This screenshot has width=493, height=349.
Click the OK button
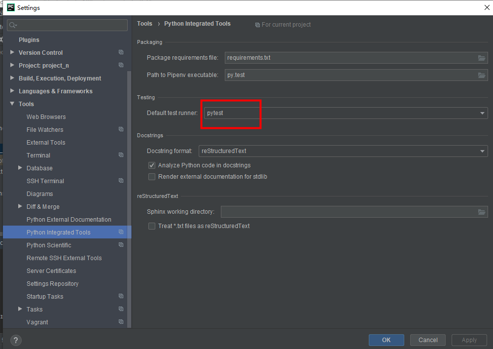[x=387, y=340]
